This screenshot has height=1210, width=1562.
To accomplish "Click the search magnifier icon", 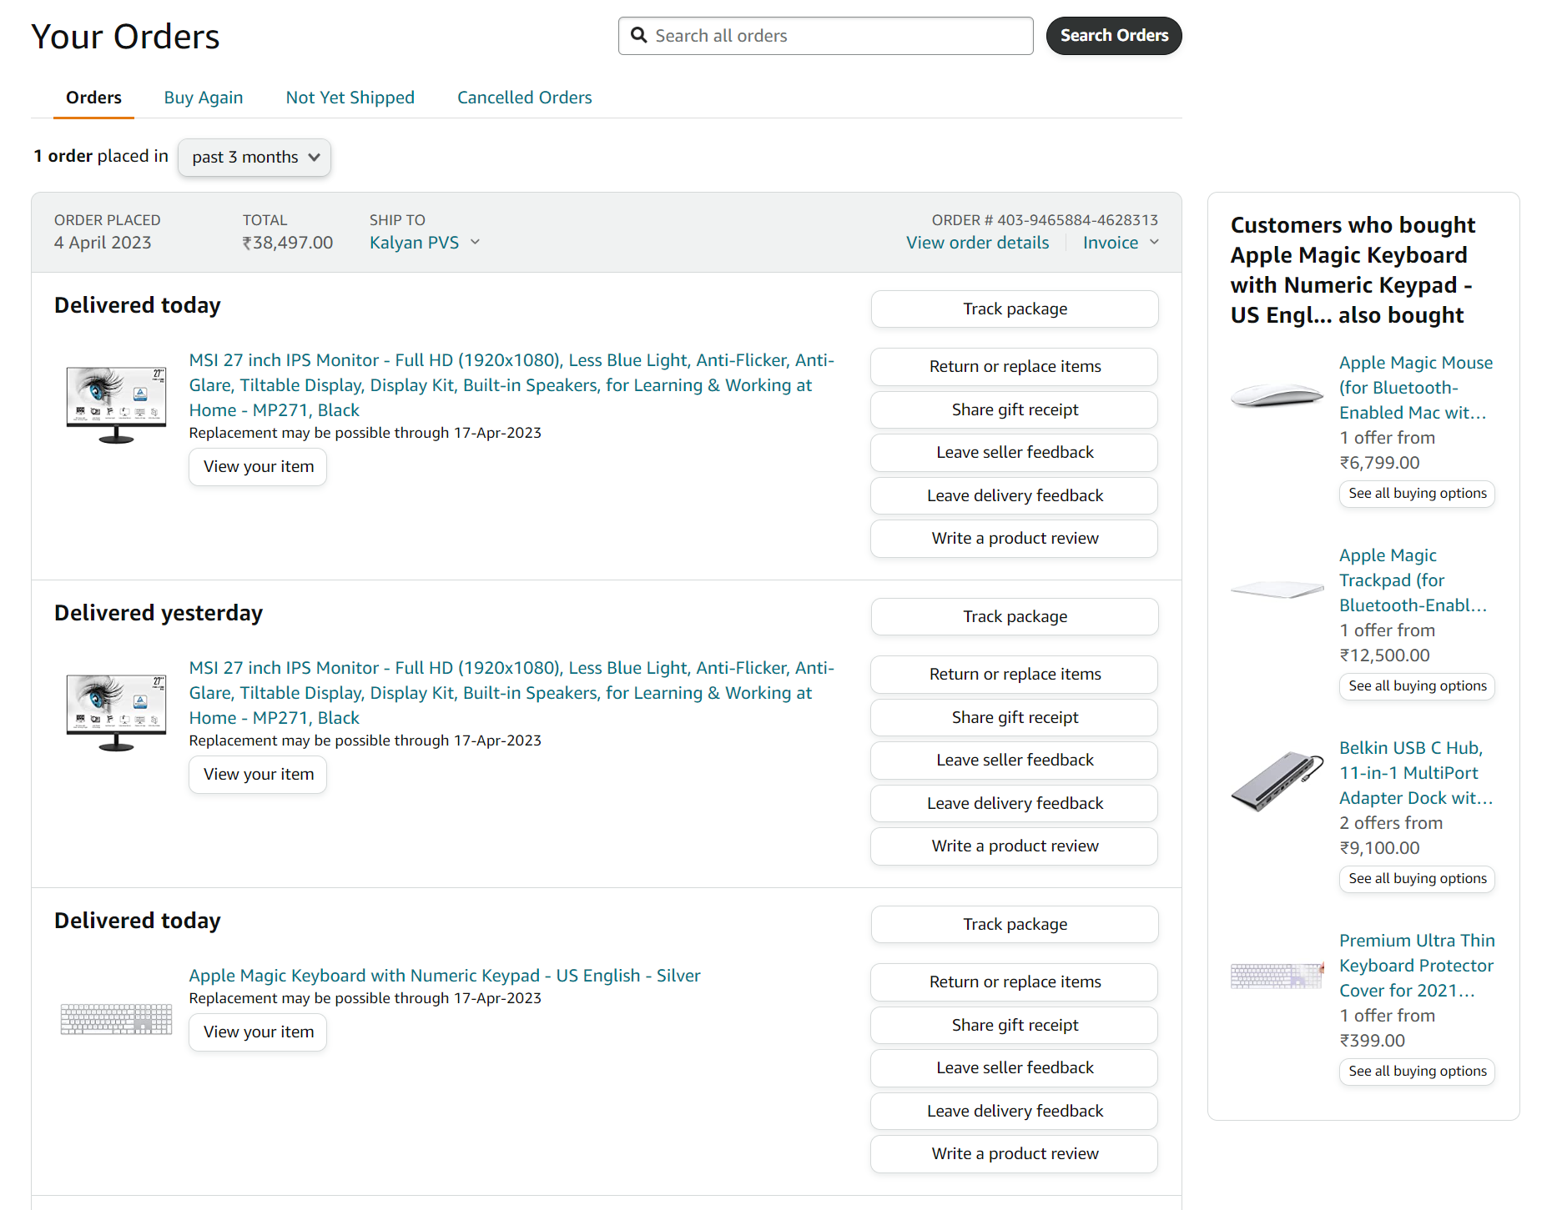I will coord(638,35).
